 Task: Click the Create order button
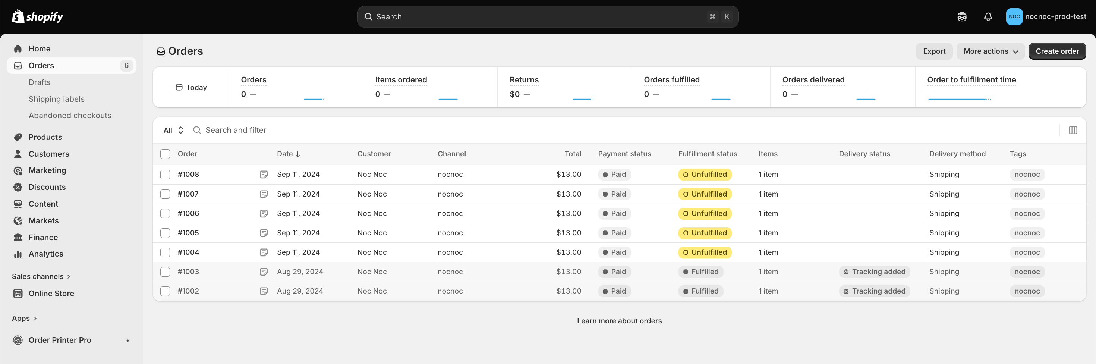click(x=1057, y=51)
